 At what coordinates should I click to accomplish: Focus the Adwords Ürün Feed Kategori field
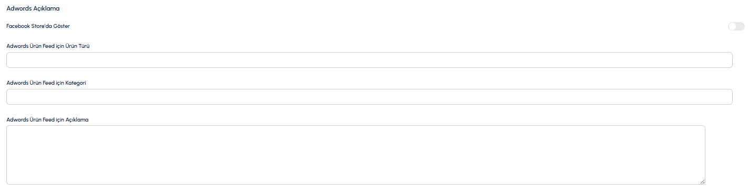[369, 97]
